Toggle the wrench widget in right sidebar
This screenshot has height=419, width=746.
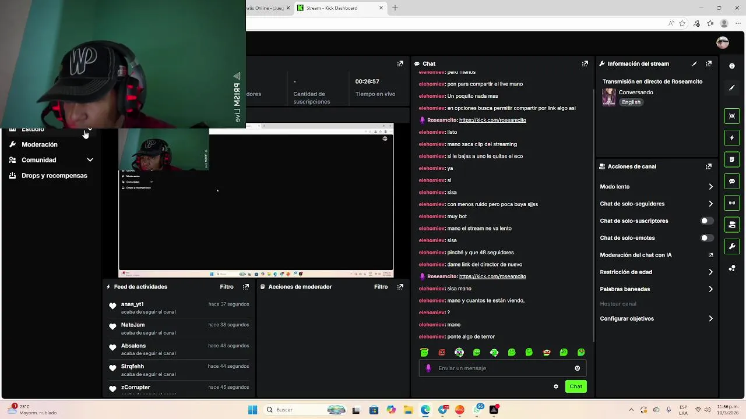click(732, 246)
